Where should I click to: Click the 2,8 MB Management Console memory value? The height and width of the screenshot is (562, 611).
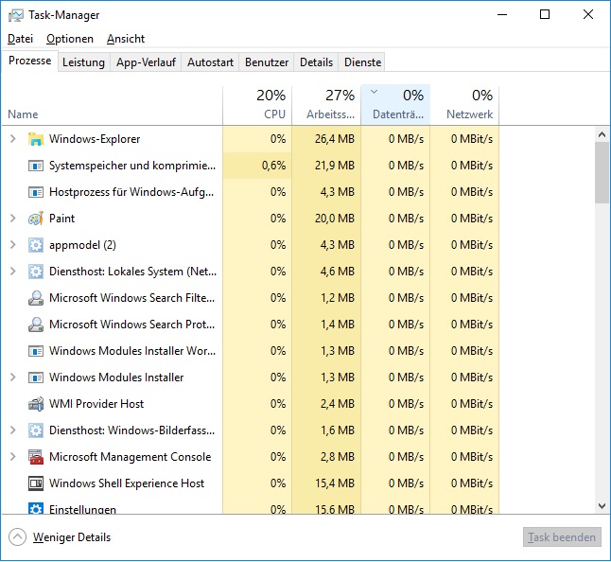[x=338, y=457]
